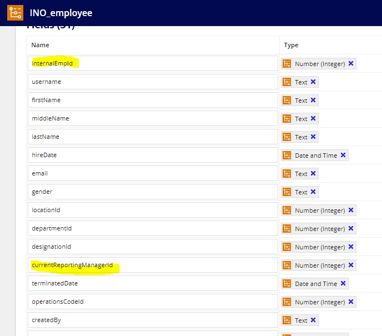The height and width of the screenshot is (336, 382).
Task: Click the type icon in firstName row
Action: pos(286,100)
